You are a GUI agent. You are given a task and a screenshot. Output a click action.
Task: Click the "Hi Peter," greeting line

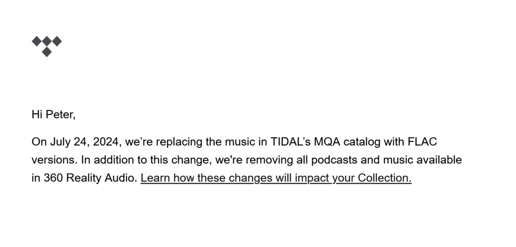[x=54, y=115]
